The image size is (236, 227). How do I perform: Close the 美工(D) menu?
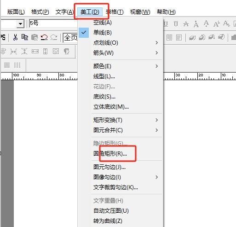coord(90,12)
